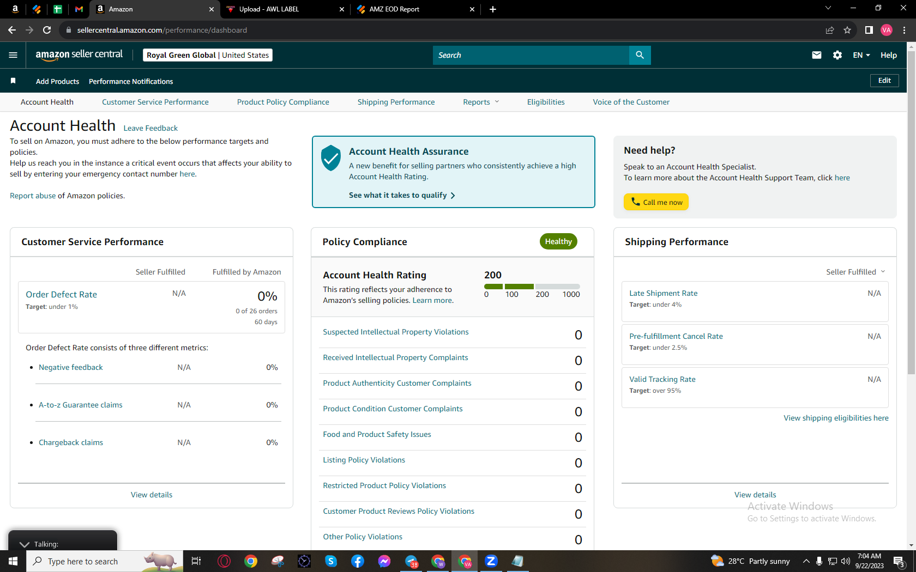Image resolution: width=916 pixels, height=572 pixels.
Task: Click the Windows taskbar search box
Action: (x=104, y=561)
